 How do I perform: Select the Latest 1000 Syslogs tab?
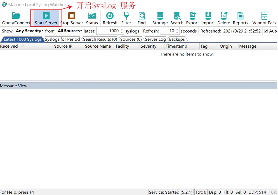click(23, 39)
